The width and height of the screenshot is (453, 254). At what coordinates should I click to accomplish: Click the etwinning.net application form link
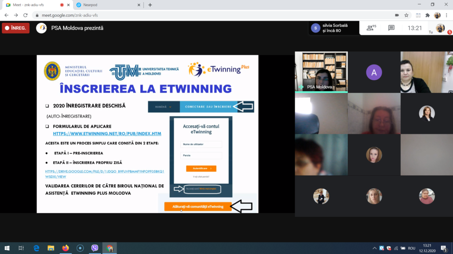tap(107, 133)
